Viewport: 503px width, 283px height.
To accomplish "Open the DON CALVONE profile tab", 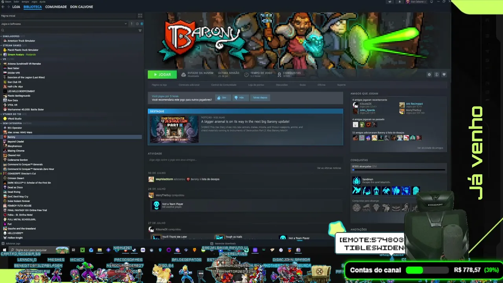I will [x=82, y=7].
